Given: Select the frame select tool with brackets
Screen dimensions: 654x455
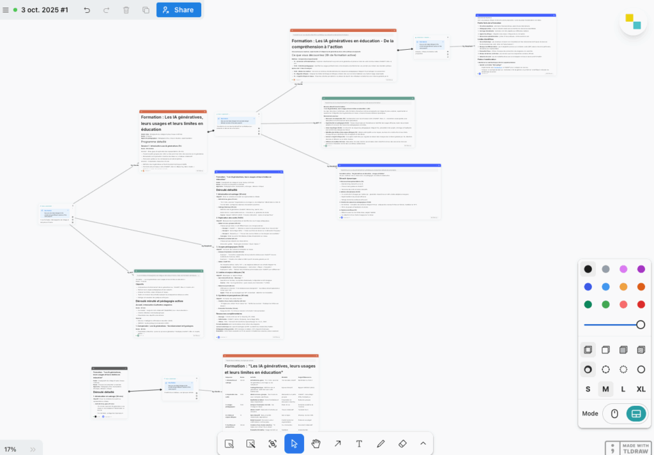Looking at the screenshot, I should tap(272, 444).
